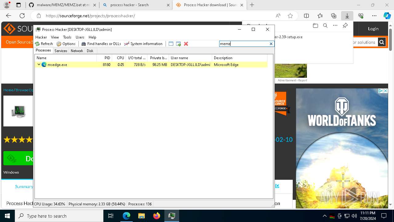Click the Physical memory status bar entry
394x222 pixels.
pyautogui.click(x=97, y=204)
